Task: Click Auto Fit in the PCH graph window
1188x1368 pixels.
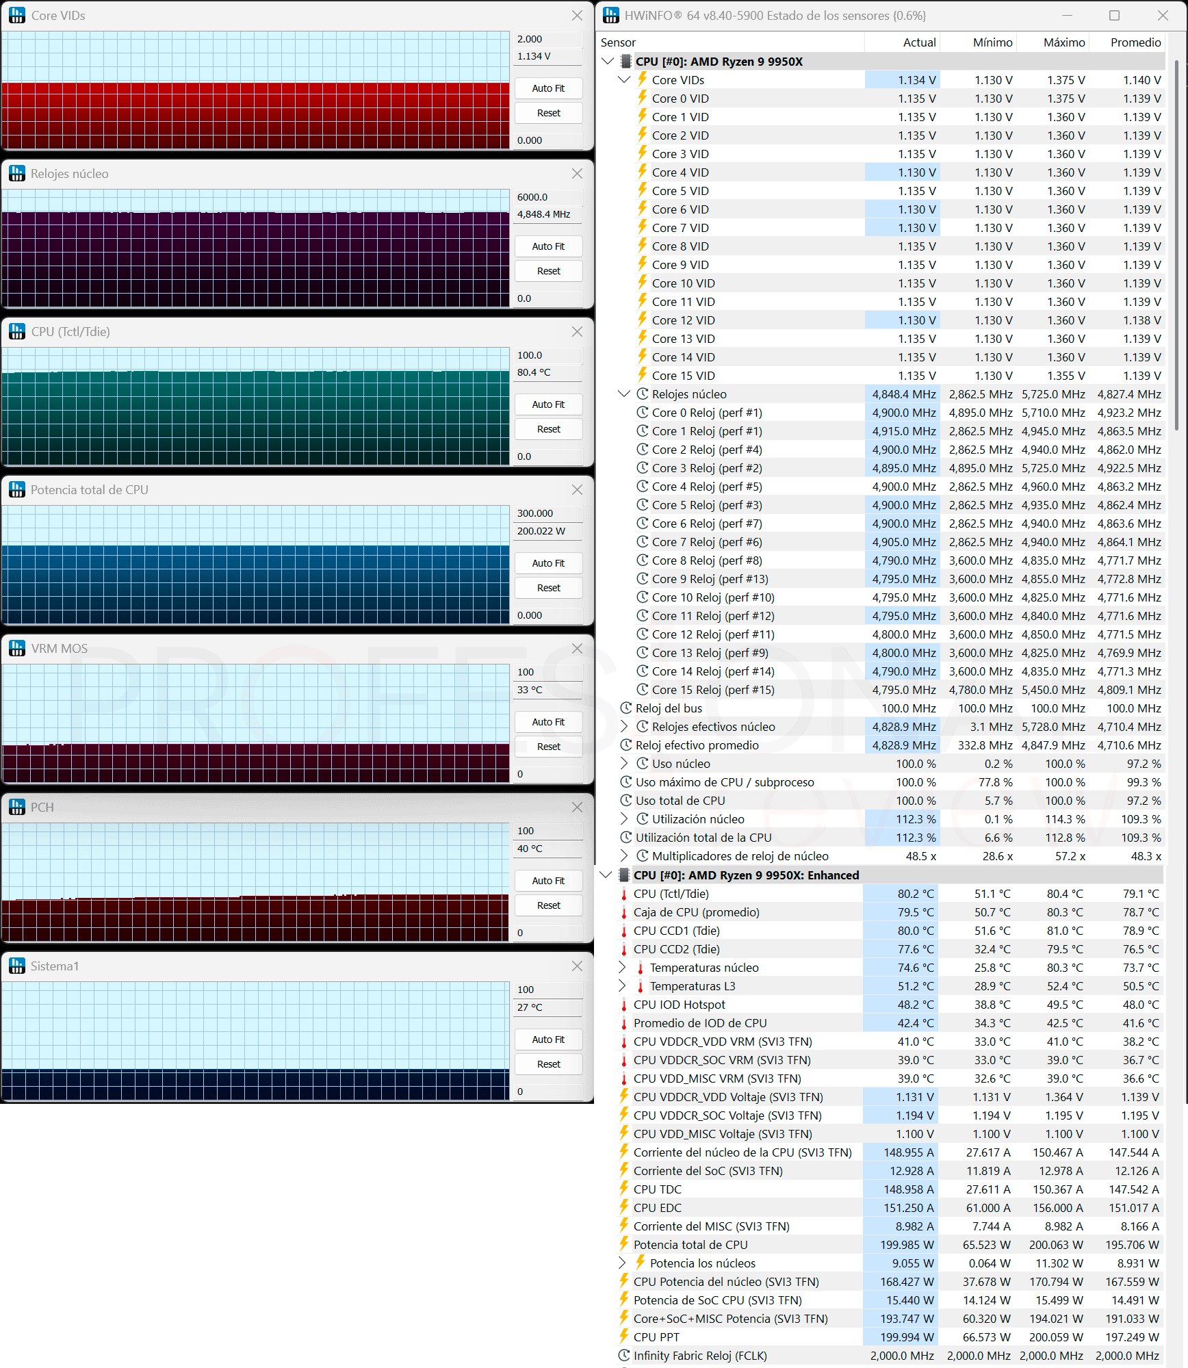Action: tap(548, 881)
